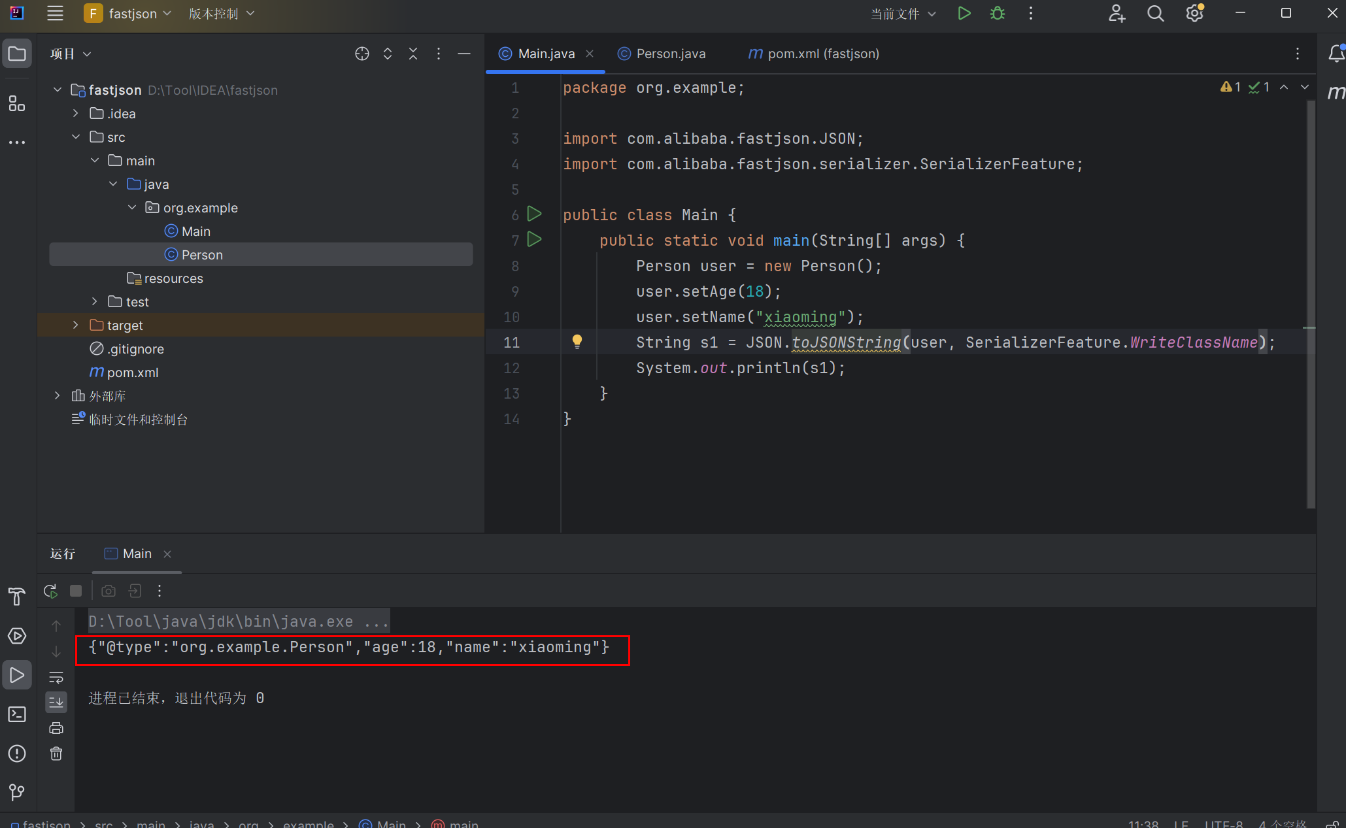The width and height of the screenshot is (1346, 828).
Task: Run the main method gutter arrow on line 7
Action: point(534,239)
